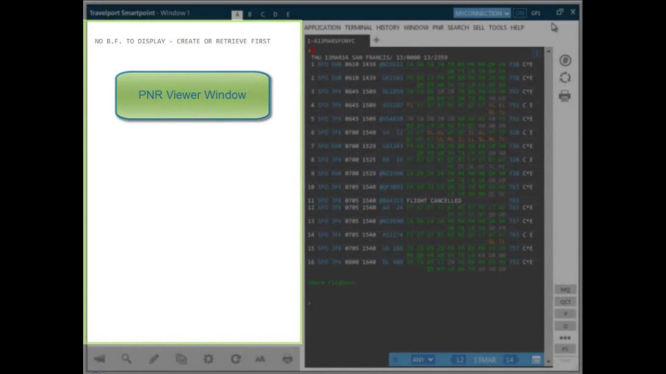Image resolution: width=666 pixels, height=374 pixels.
Task: Switch to window tab E
Action: pyautogui.click(x=288, y=15)
